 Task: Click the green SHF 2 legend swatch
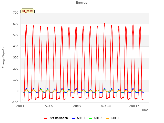pyautogui.click(x=90, y=118)
